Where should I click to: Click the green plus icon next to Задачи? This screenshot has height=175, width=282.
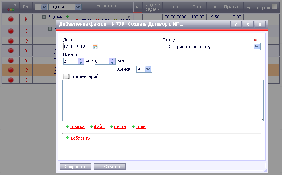(68, 17)
